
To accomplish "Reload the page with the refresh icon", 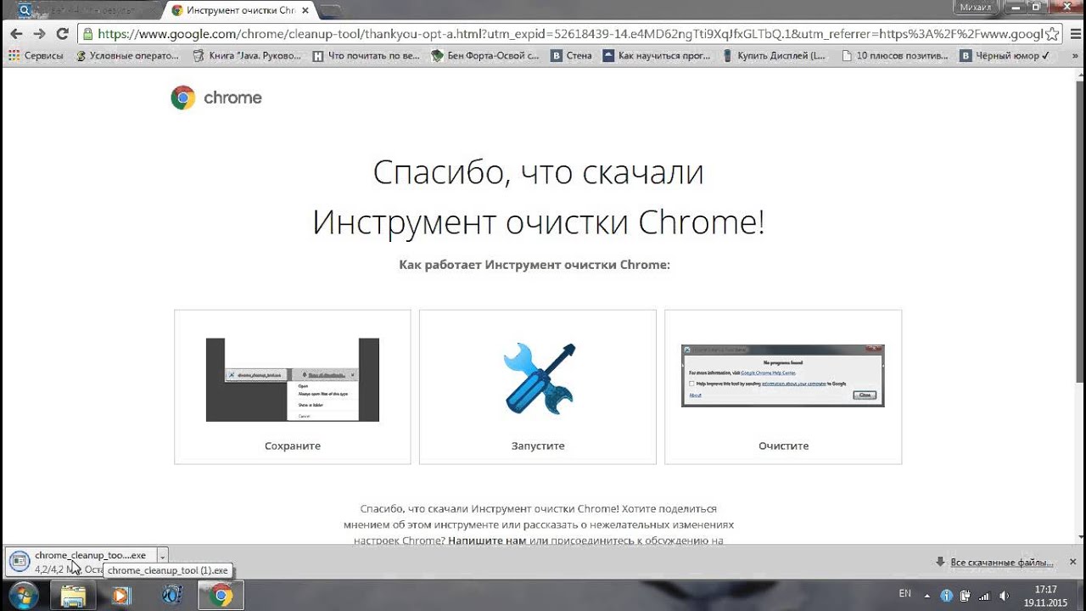I will pos(62,34).
